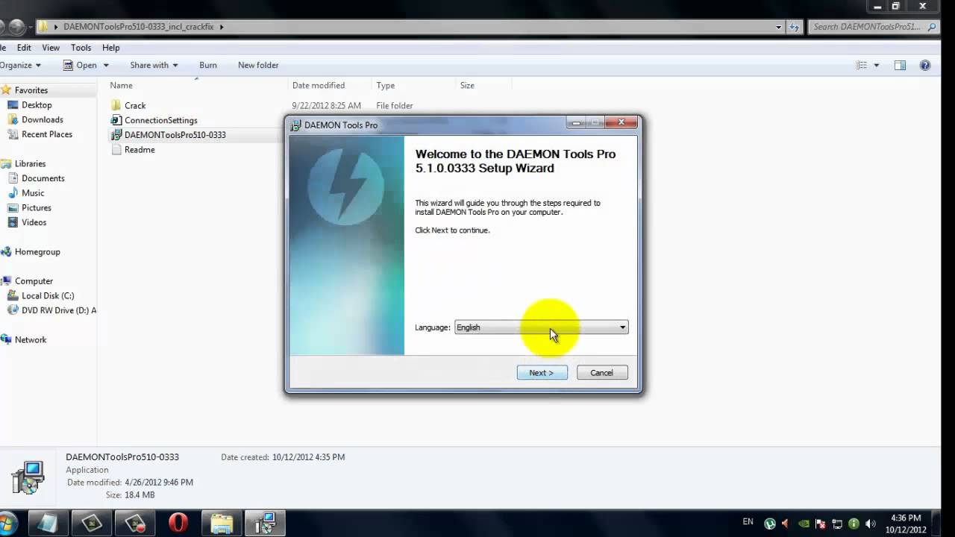Screen dimensions: 955x537
Task: Click the taskbar recorder icon with red dot
Action: click(x=135, y=523)
